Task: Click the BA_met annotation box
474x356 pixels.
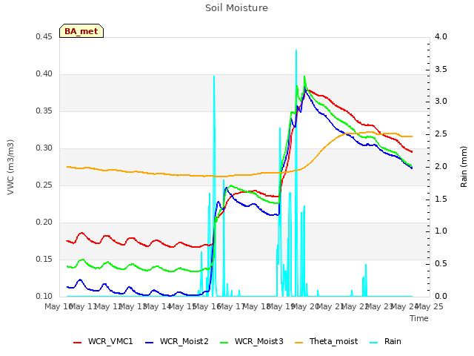Action: pos(81,31)
